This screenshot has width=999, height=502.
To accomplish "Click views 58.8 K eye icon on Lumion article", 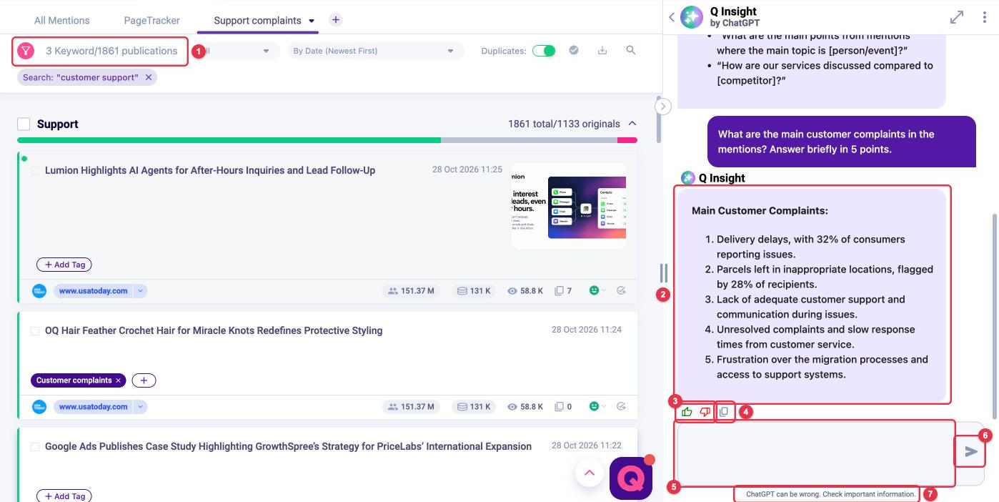I will point(512,291).
